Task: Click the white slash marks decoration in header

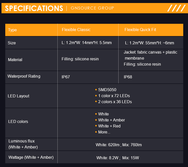Action: [x=176, y=8]
